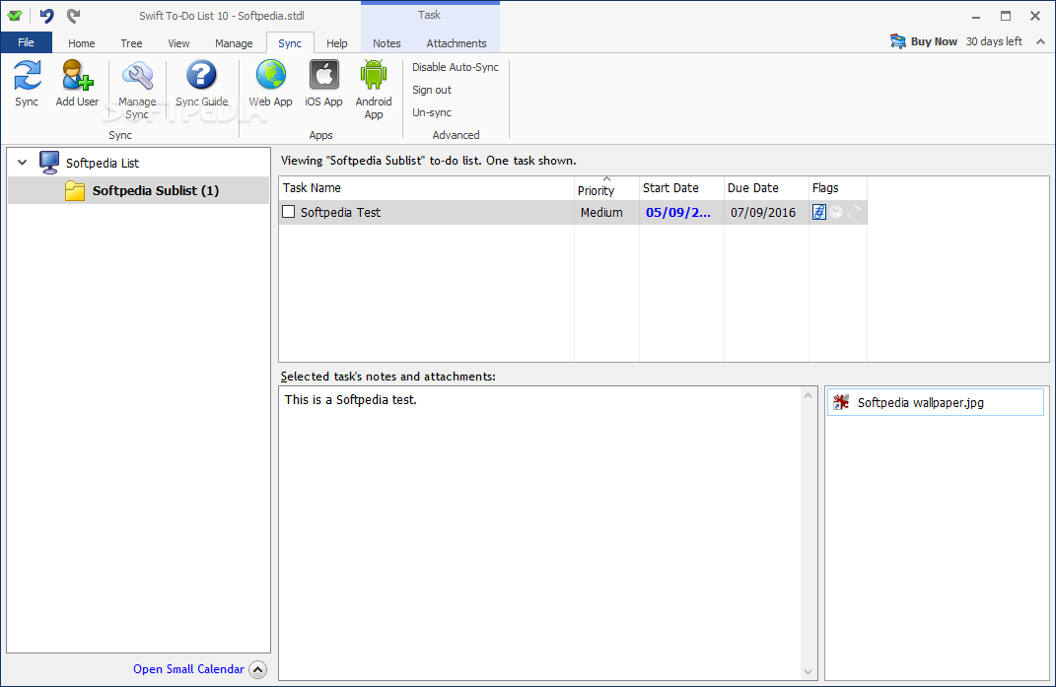Switch to the View ribbon tab
This screenshot has height=687, width=1056.
point(178,43)
